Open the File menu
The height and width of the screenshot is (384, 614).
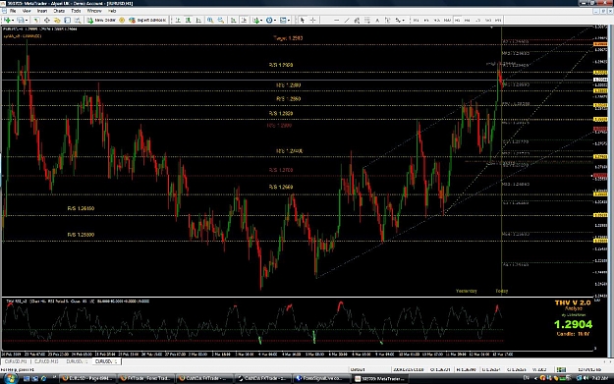(x=13, y=11)
